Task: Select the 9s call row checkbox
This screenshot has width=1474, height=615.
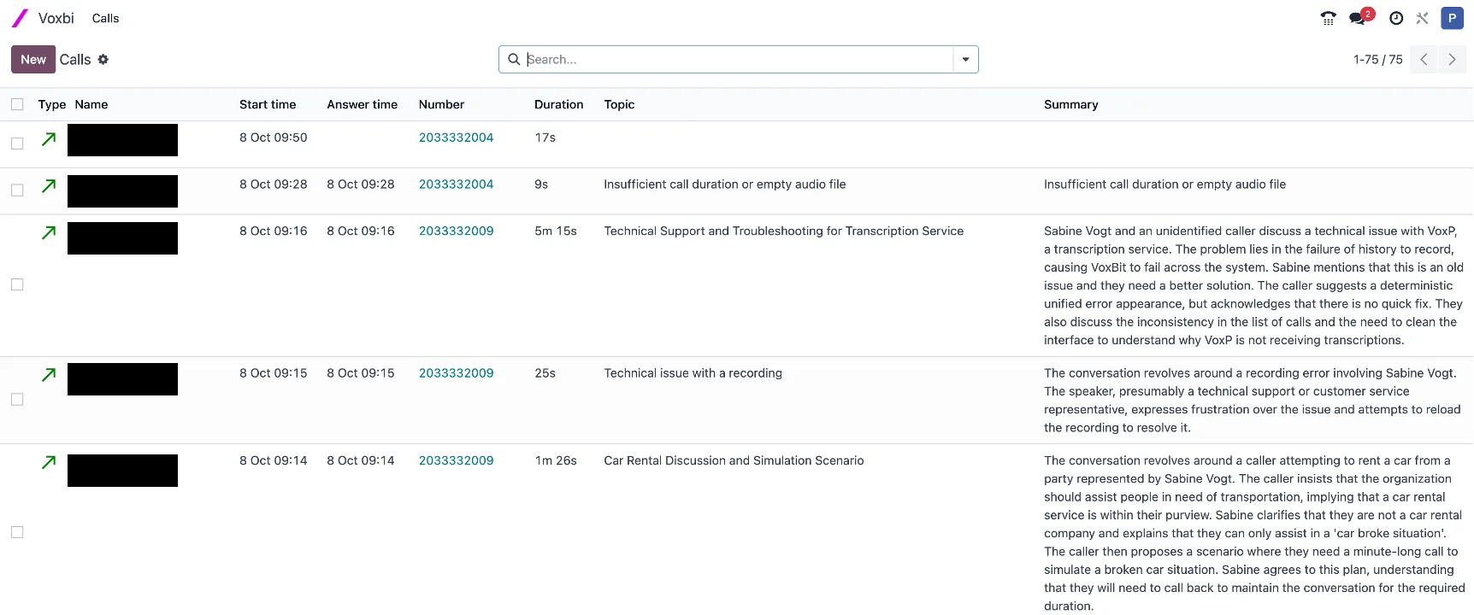Action: coord(17,190)
